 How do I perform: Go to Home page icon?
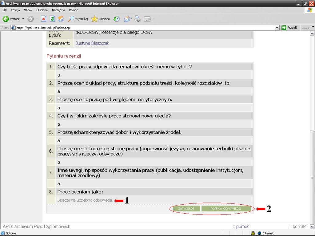tap(61, 19)
